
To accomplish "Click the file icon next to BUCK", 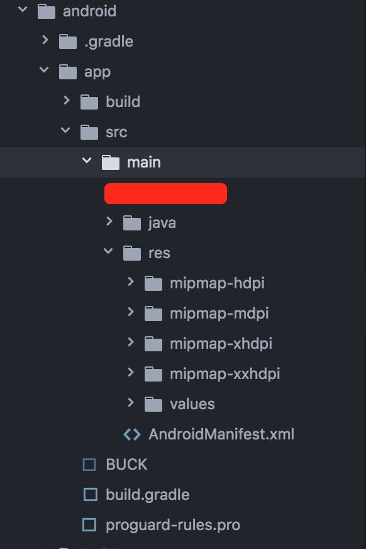I will (x=89, y=465).
